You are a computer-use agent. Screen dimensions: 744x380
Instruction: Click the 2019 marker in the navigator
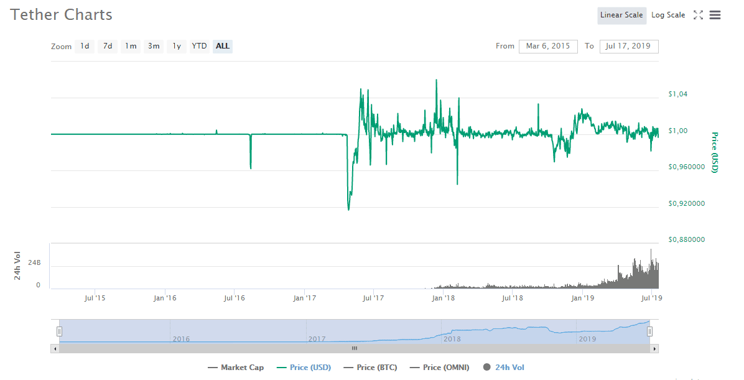click(x=587, y=339)
